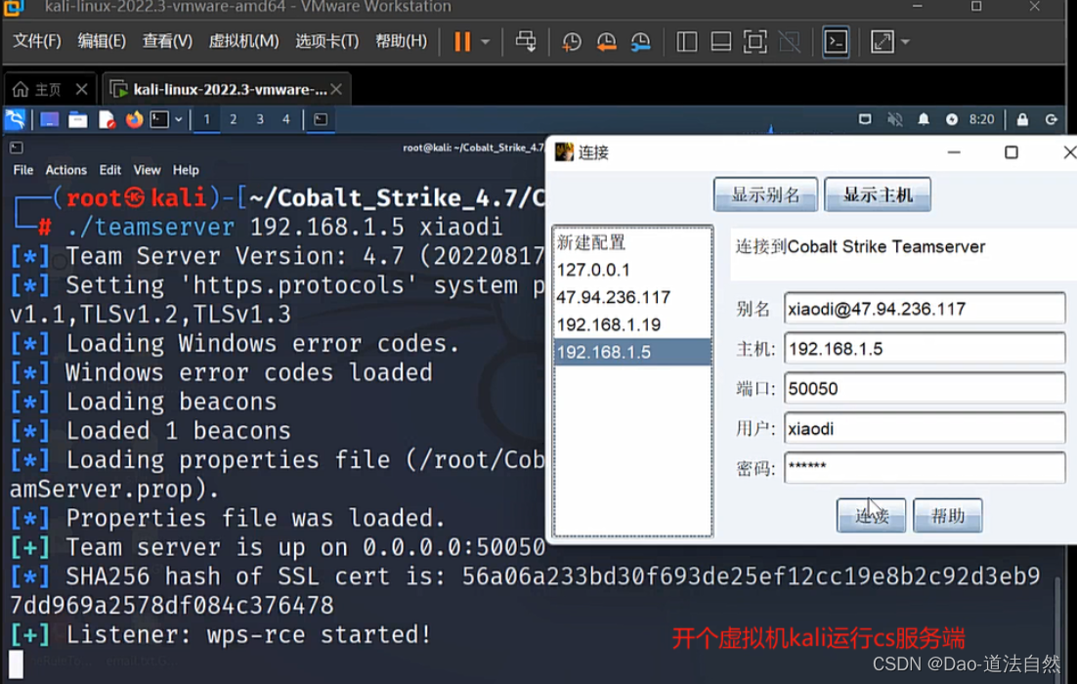This screenshot has width=1077, height=684.
Task: Open the terminal Edit menu
Action: pyautogui.click(x=109, y=170)
